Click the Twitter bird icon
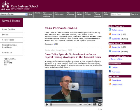This screenshot has height=111, width=140. 110,67
